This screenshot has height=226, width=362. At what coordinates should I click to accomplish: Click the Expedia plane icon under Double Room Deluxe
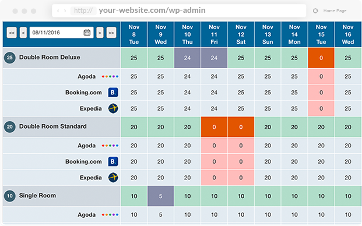point(113,108)
